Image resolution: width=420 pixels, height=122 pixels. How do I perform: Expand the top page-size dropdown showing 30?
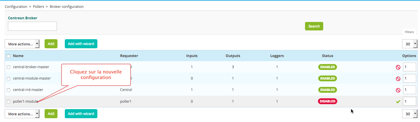click(x=410, y=44)
